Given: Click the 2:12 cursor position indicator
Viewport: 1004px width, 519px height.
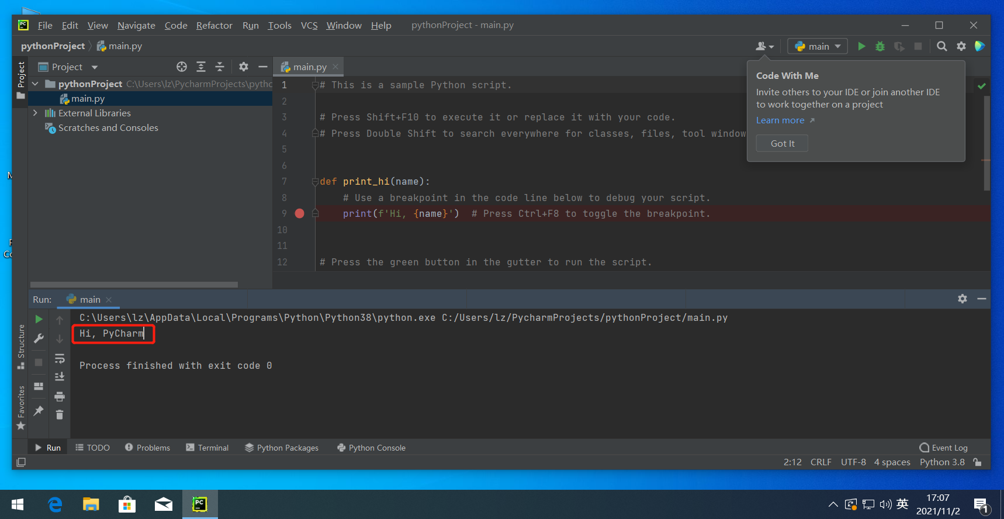Looking at the screenshot, I should pos(792,462).
